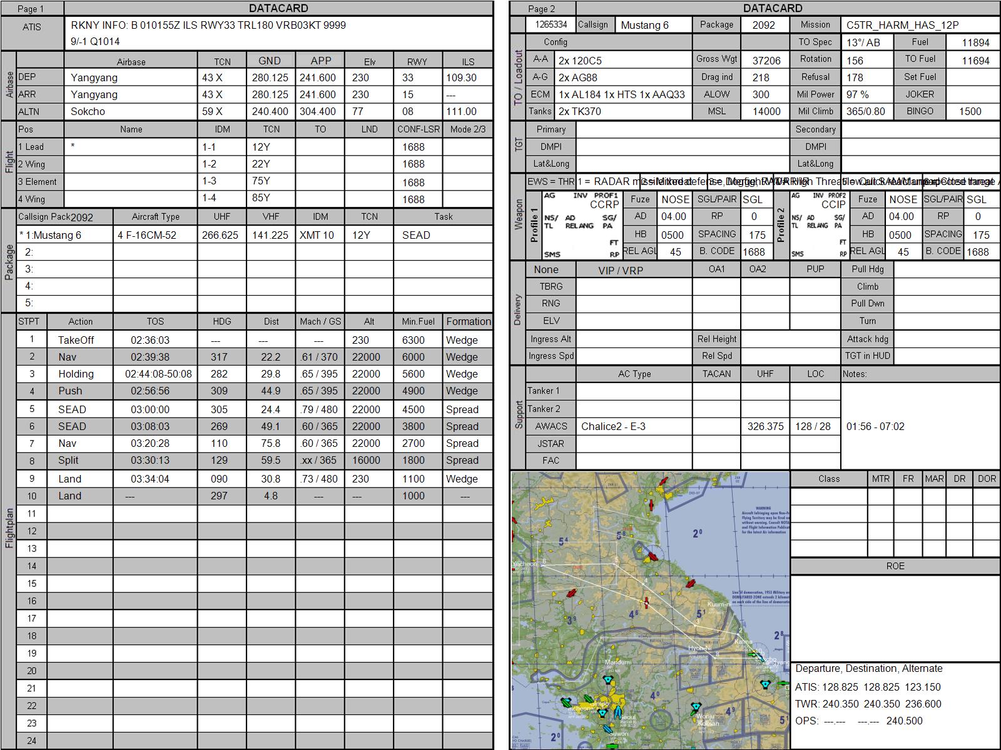Select red threat icon east of waypoint 4

pos(691,584)
